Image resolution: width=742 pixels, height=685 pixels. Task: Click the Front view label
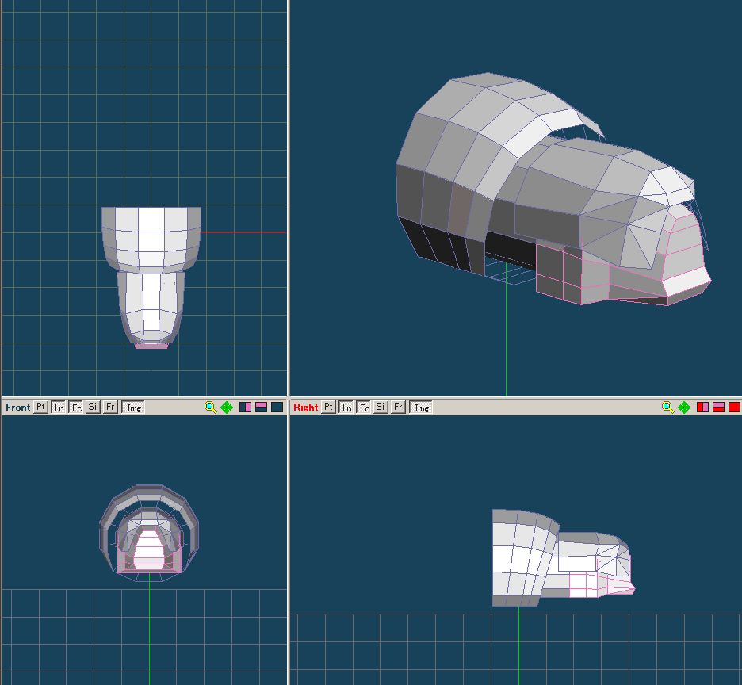coord(17,408)
